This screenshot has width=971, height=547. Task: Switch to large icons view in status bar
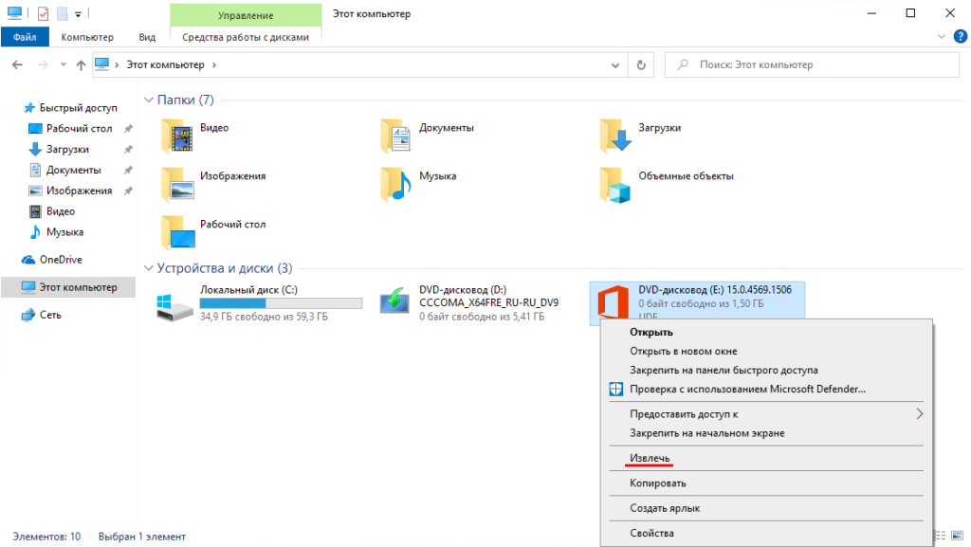click(958, 536)
